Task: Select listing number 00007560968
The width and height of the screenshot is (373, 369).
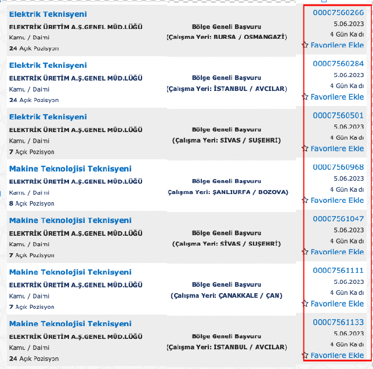Action: point(338,167)
